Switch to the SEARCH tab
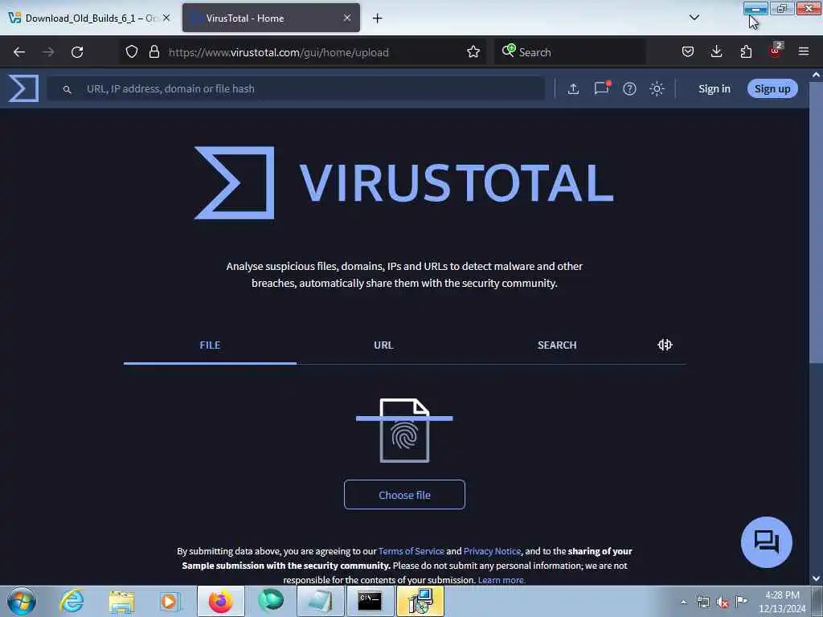 [557, 345]
